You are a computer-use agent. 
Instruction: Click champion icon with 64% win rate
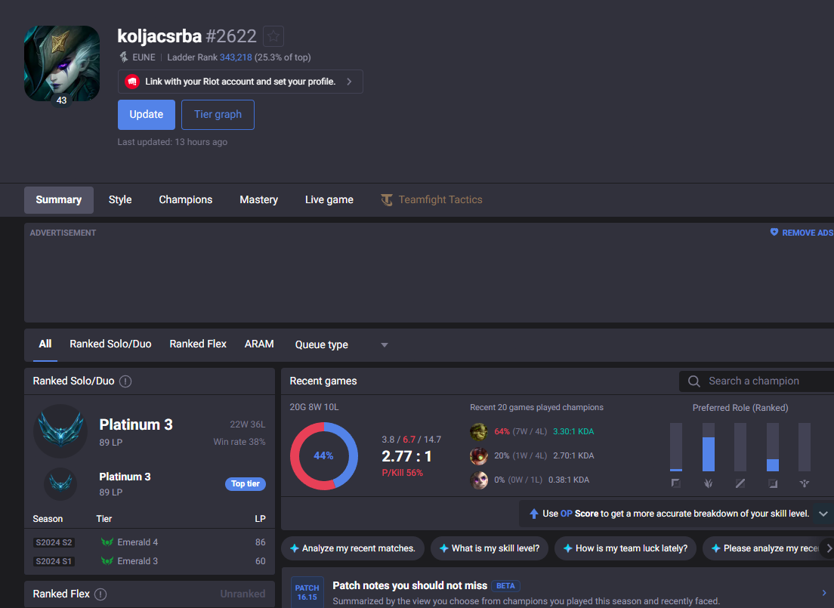click(479, 431)
